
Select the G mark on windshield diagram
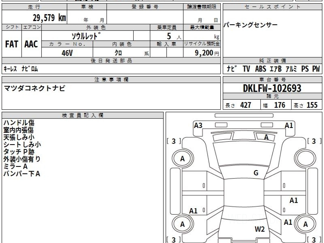point(256,173)
